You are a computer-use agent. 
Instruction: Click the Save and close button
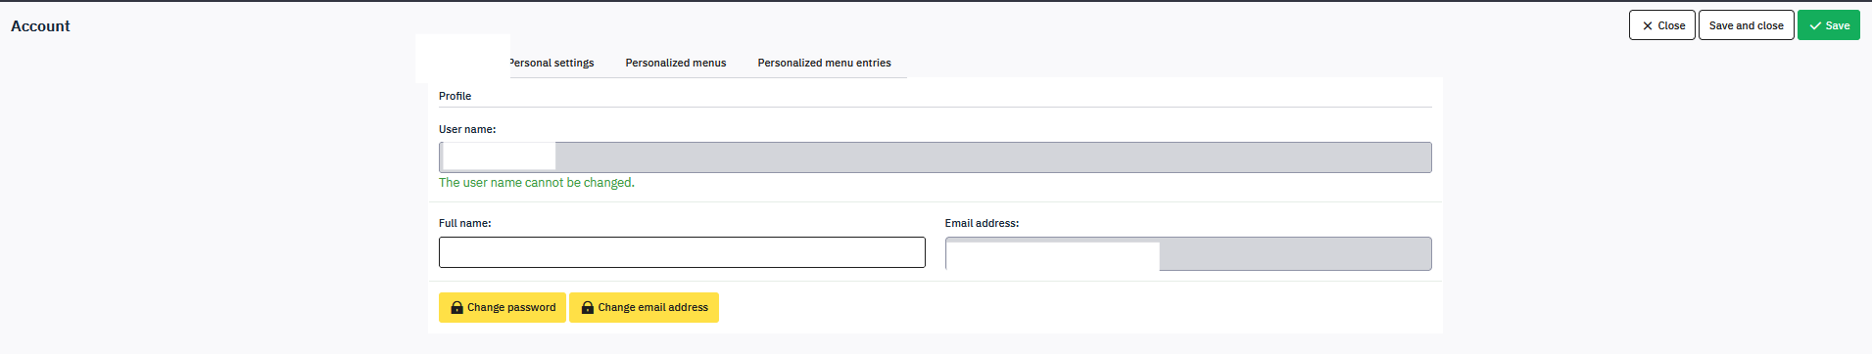[1746, 25]
